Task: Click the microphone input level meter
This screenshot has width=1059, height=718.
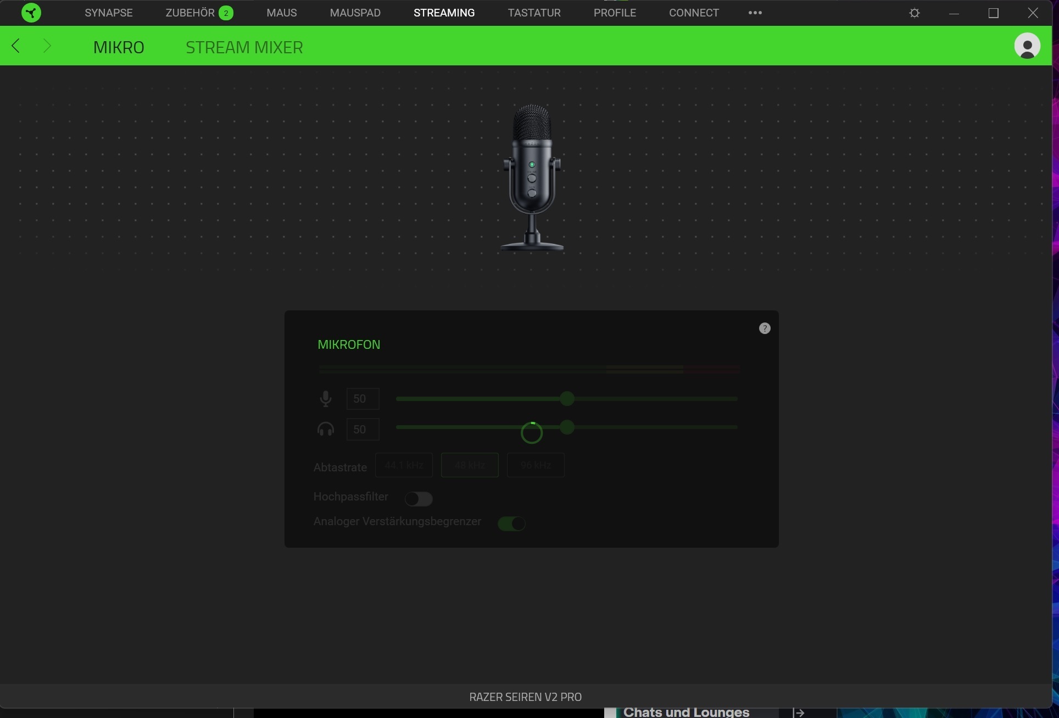Action: point(529,369)
